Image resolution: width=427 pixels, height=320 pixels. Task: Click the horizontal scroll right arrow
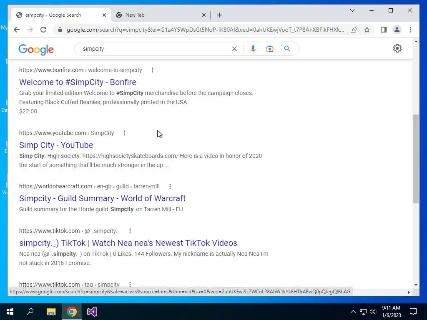click(x=409, y=292)
